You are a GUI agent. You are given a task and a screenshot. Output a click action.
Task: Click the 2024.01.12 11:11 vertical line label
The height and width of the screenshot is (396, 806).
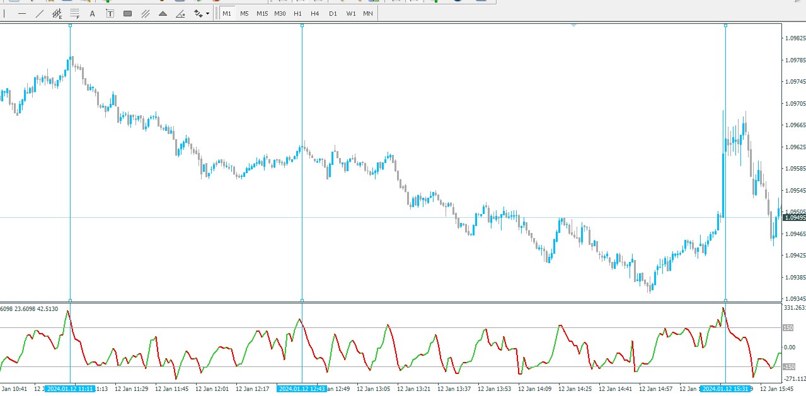[69, 389]
